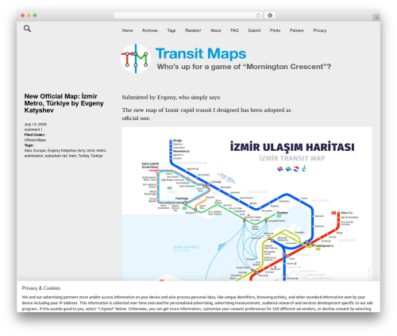Screen dimensions: 397x336
Task: Select the submission tag
Action: (33, 156)
